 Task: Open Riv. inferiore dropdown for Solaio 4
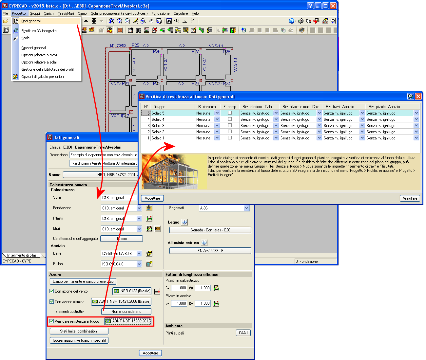(x=276, y=119)
